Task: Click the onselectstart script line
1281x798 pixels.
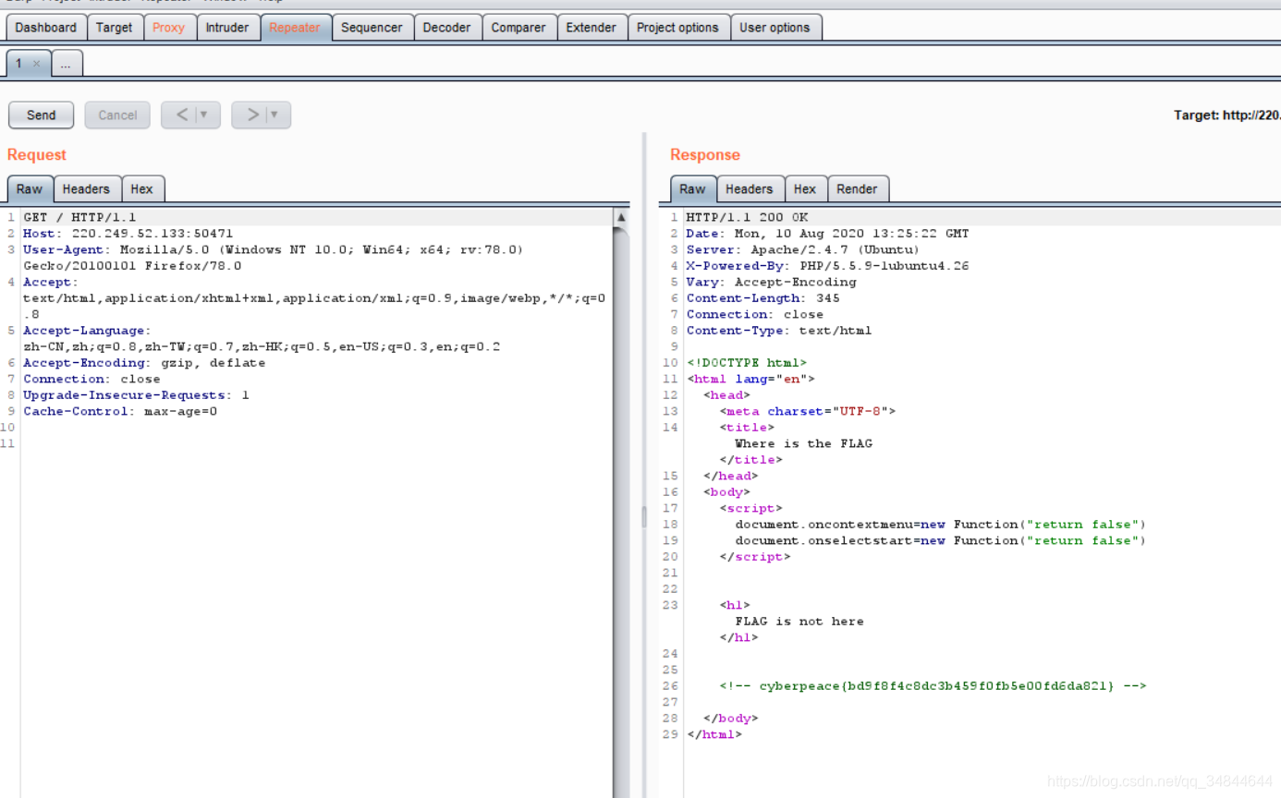Action: tap(940, 540)
